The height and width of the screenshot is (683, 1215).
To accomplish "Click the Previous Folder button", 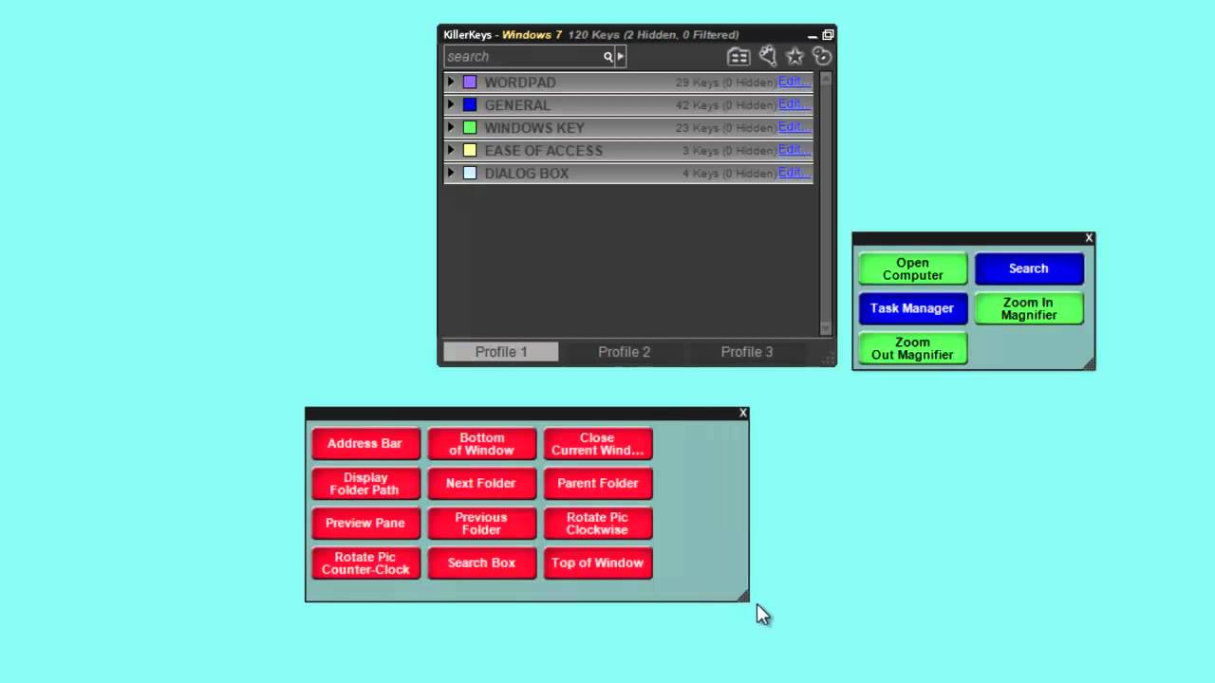I will [x=482, y=524].
